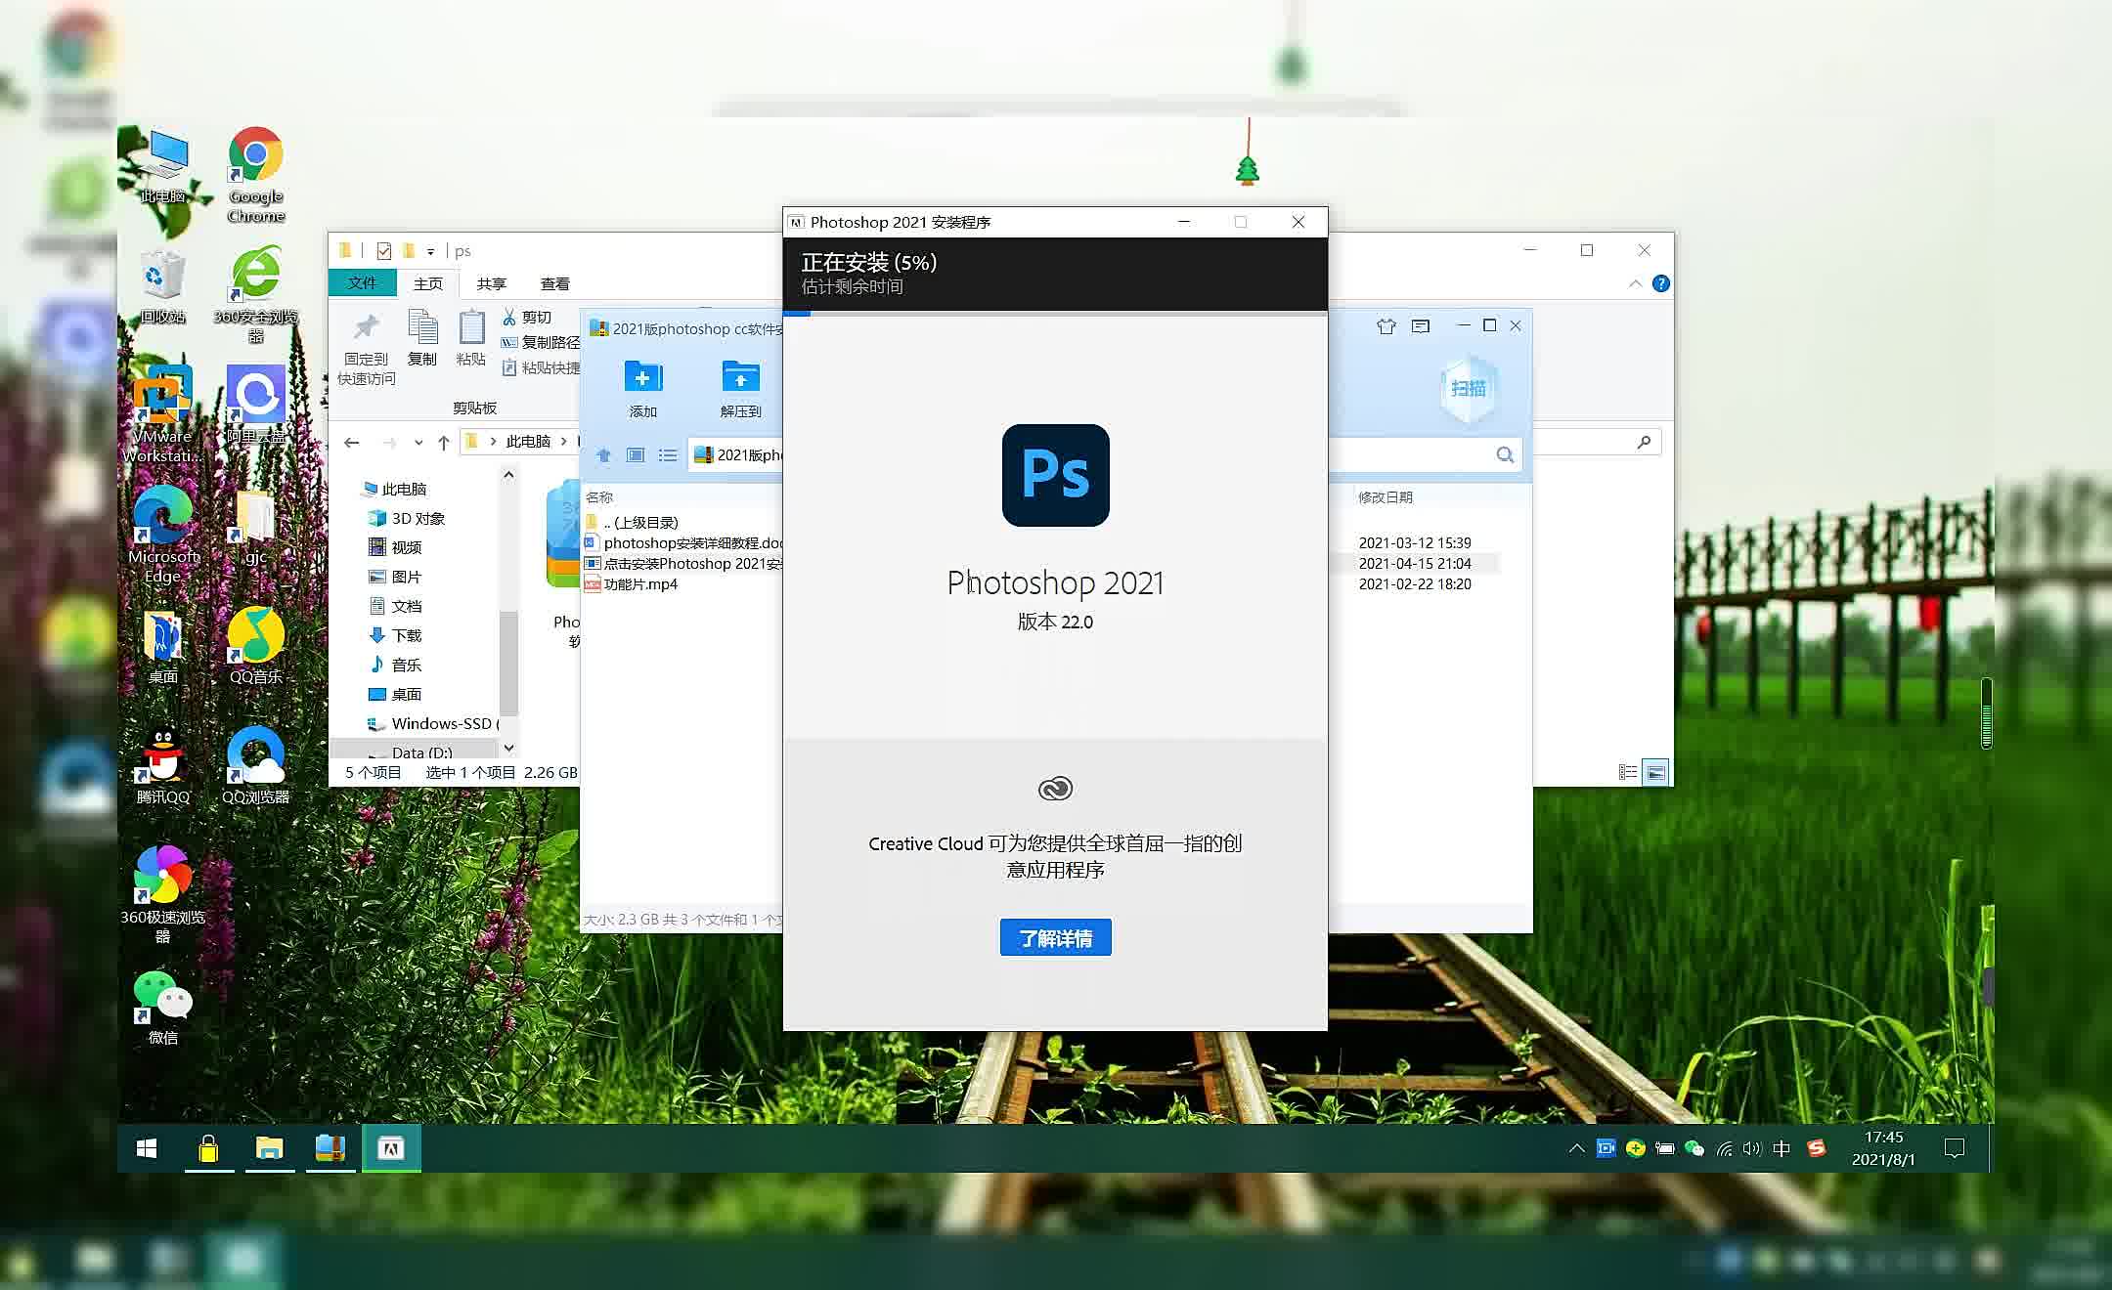Click the 名称 column header in archive
This screenshot has height=1290, width=2112.
click(x=599, y=497)
